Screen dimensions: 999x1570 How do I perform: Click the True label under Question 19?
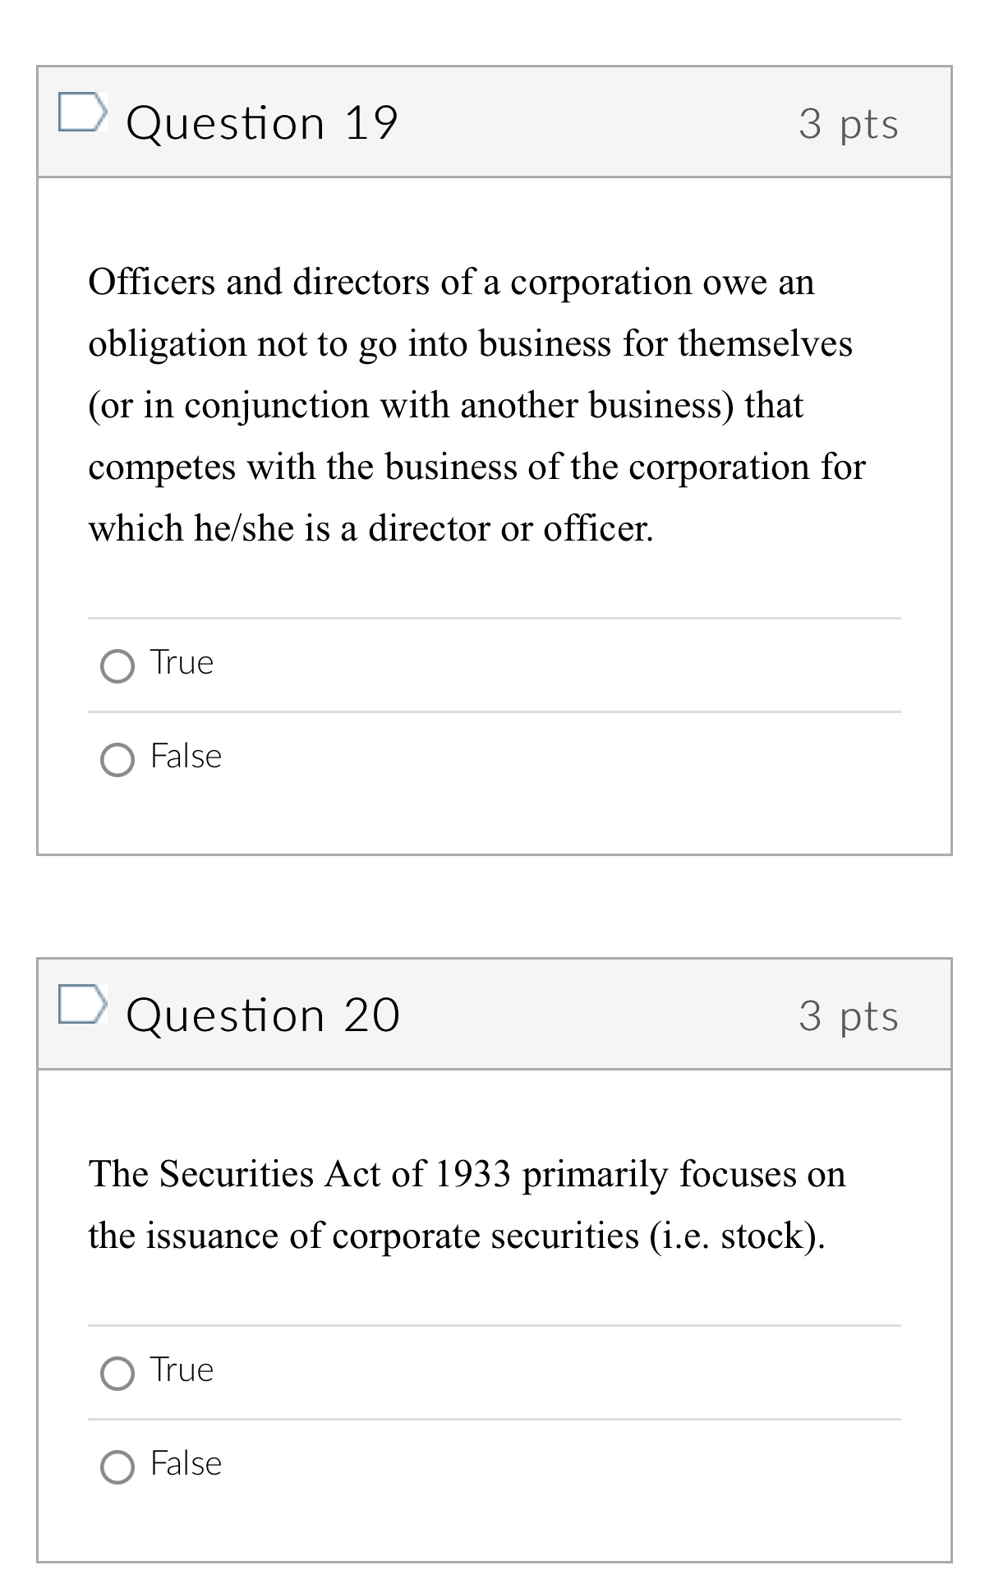tap(180, 662)
